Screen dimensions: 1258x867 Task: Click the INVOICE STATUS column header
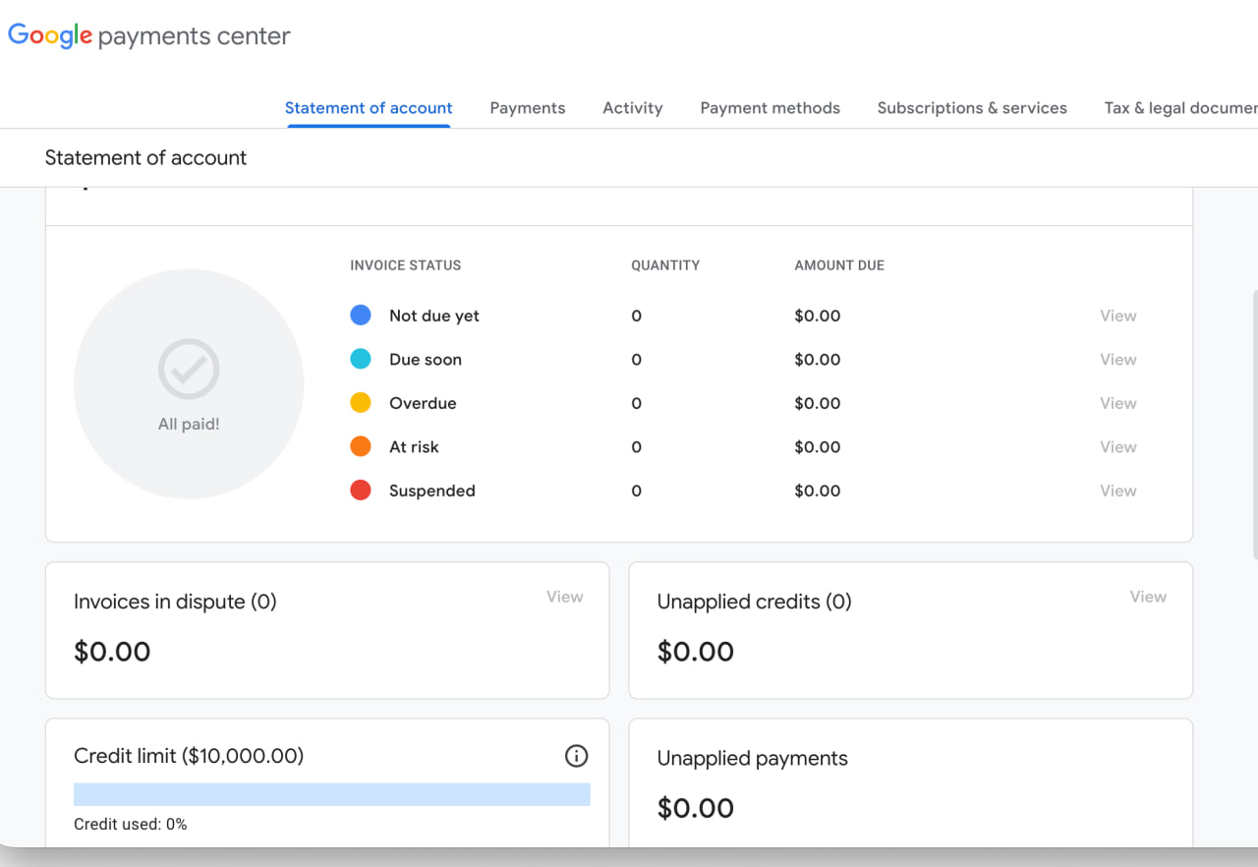(x=406, y=265)
